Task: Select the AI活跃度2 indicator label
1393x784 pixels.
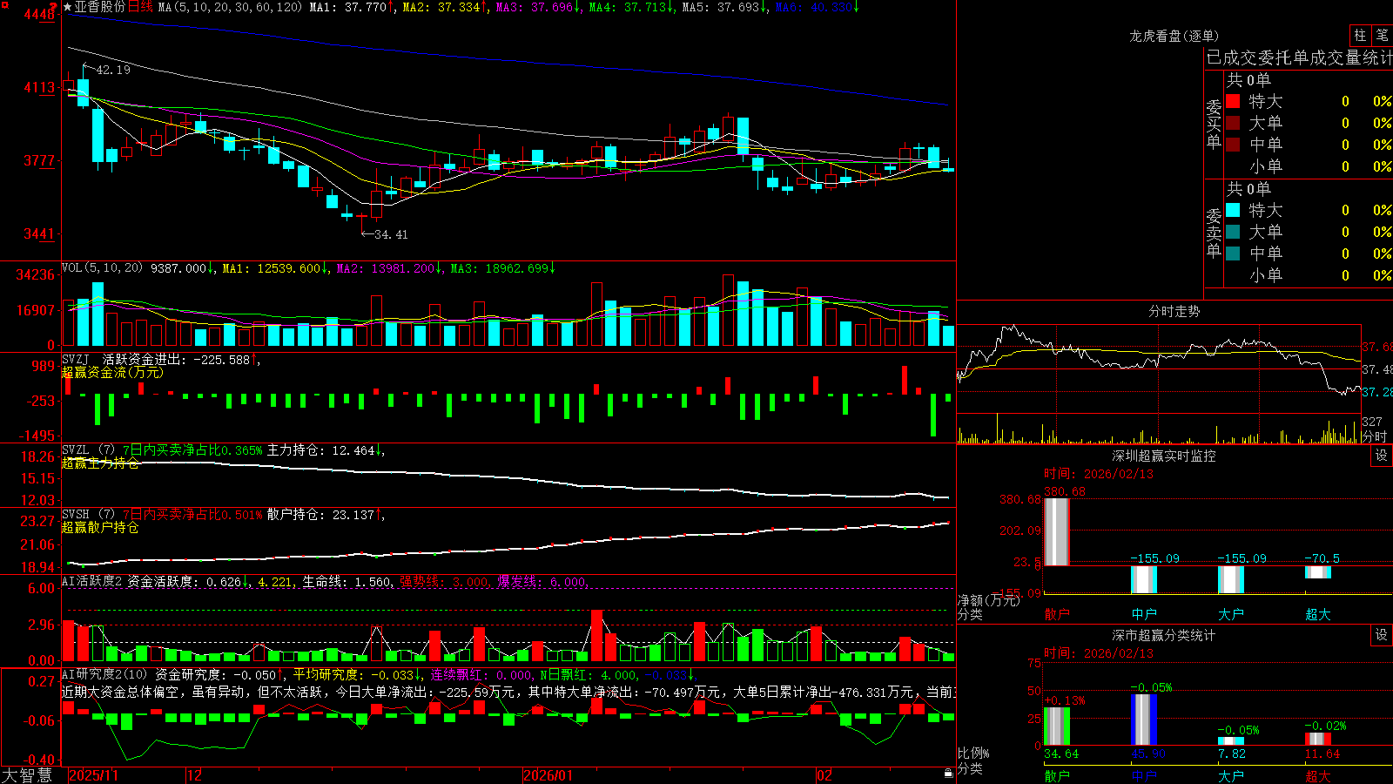Action: coord(92,581)
